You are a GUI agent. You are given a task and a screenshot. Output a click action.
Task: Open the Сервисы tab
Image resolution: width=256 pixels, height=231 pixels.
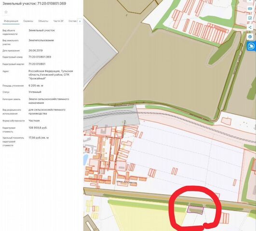coord(28,21)
